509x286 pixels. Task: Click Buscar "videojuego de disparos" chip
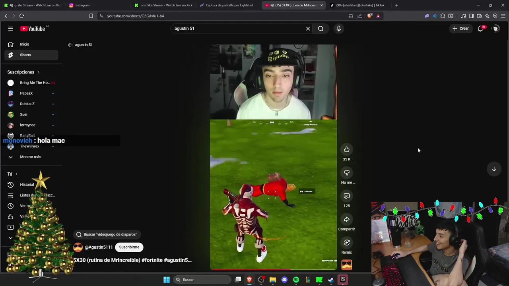[x=107, y=234]
